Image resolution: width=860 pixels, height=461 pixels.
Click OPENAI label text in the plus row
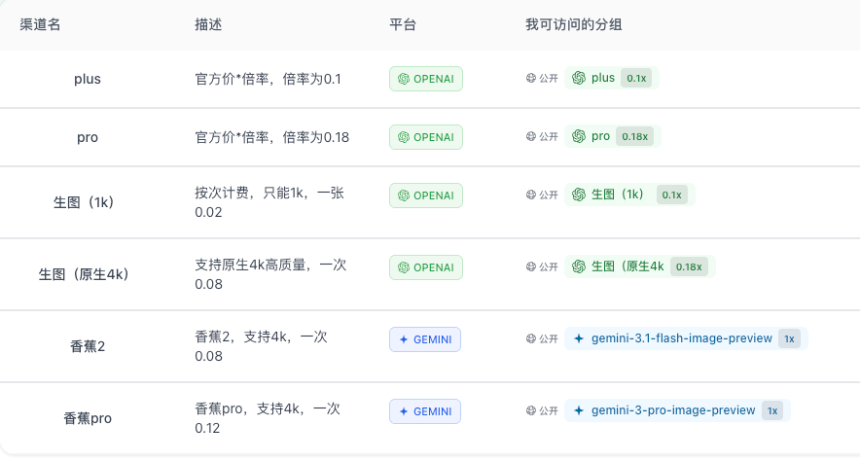click(433, 79)
